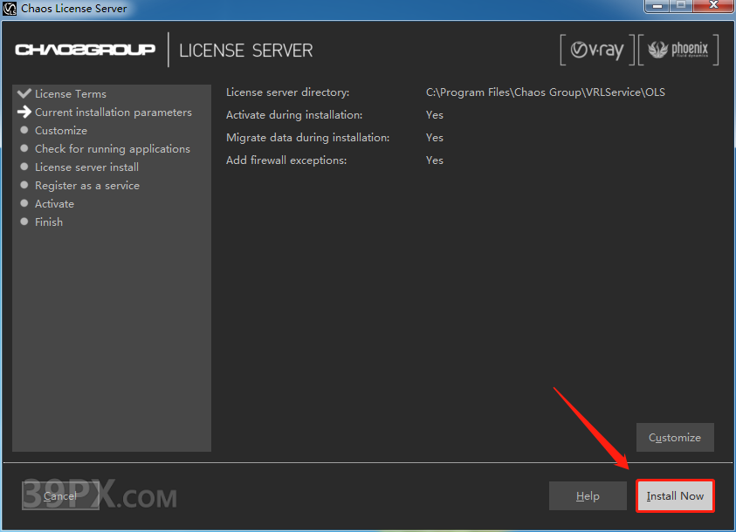
Task: Click the License server directory label
Action: point(288,92)
